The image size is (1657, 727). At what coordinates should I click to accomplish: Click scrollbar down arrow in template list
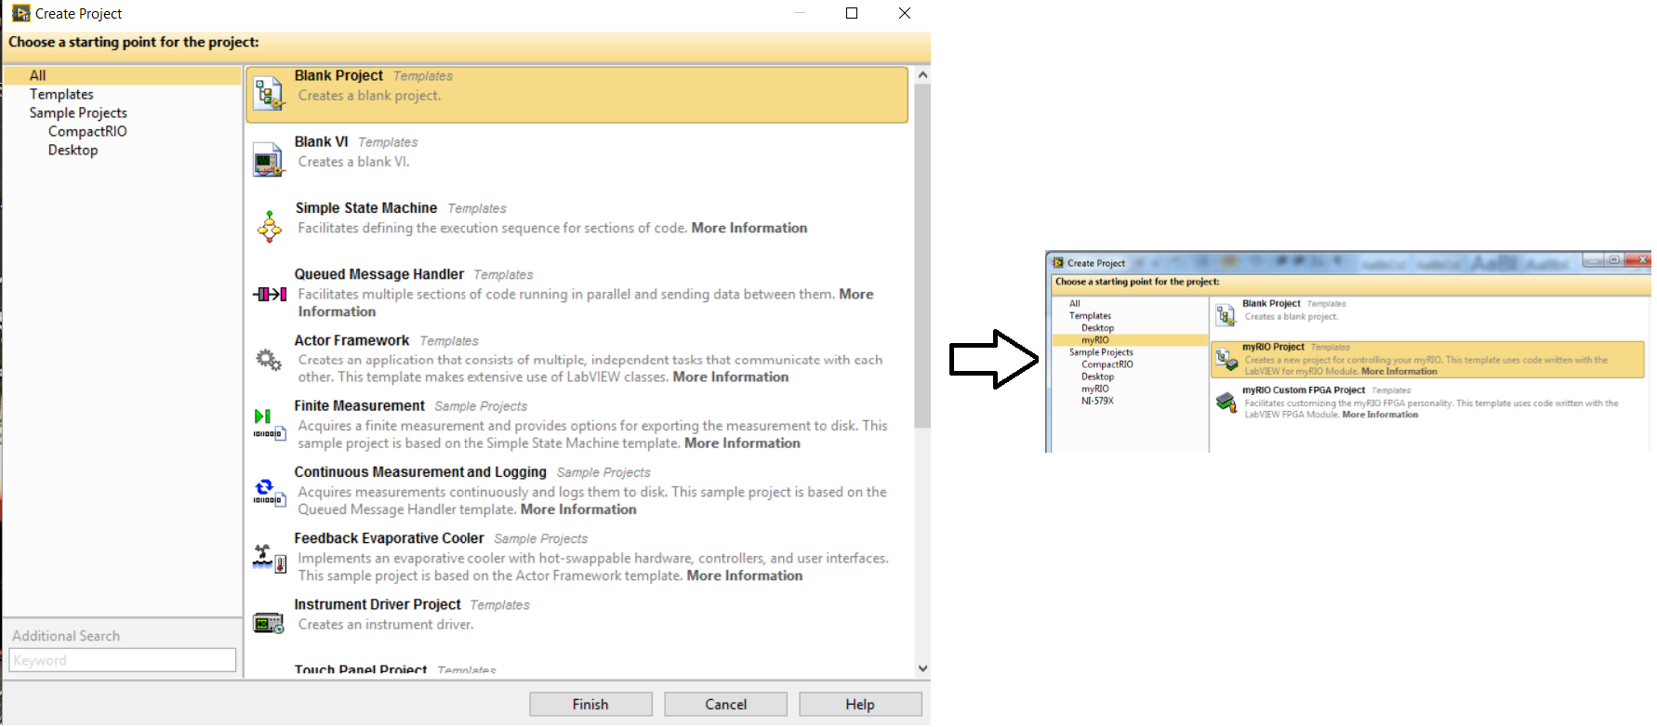point(922,668)
